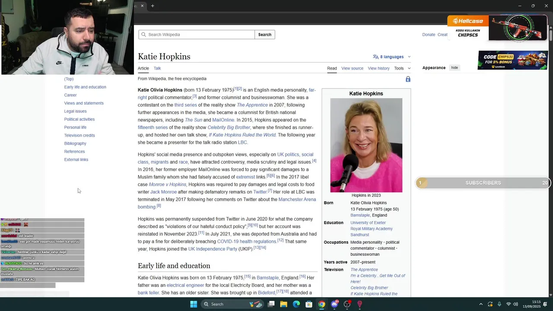This screenshot has width=553, height=311.
Task: Go to Legal issues in contents
Action: click(75, 111)
